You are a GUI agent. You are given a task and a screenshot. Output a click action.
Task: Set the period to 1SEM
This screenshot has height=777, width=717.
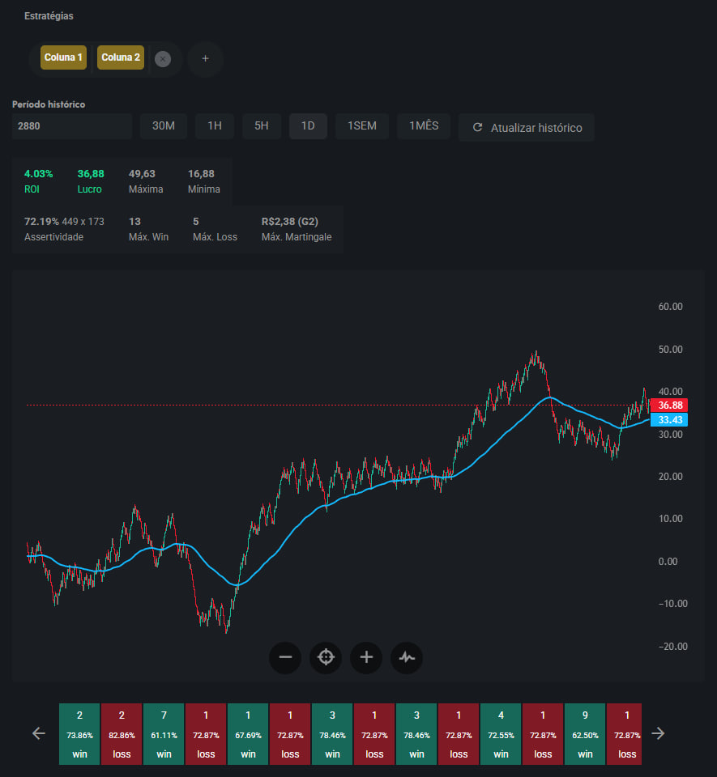tap(362, 126)
